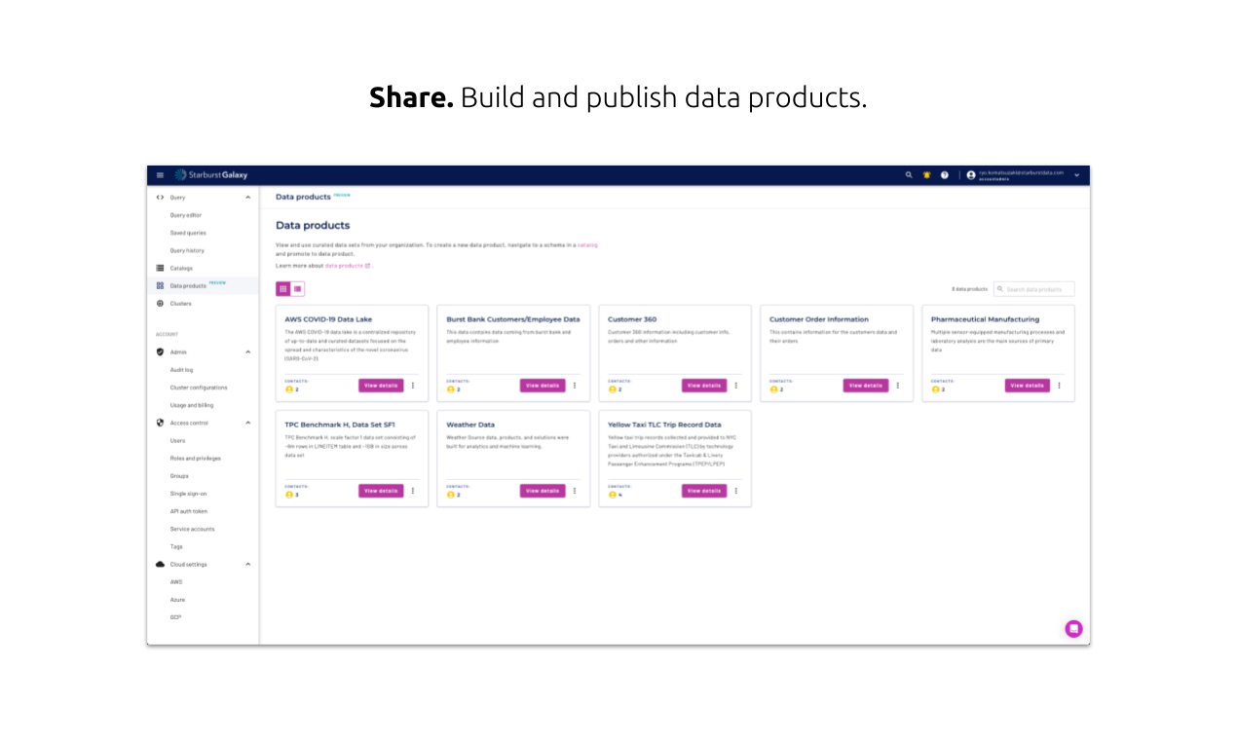
Task: Go to API auth token page
Action: (188, 511)
